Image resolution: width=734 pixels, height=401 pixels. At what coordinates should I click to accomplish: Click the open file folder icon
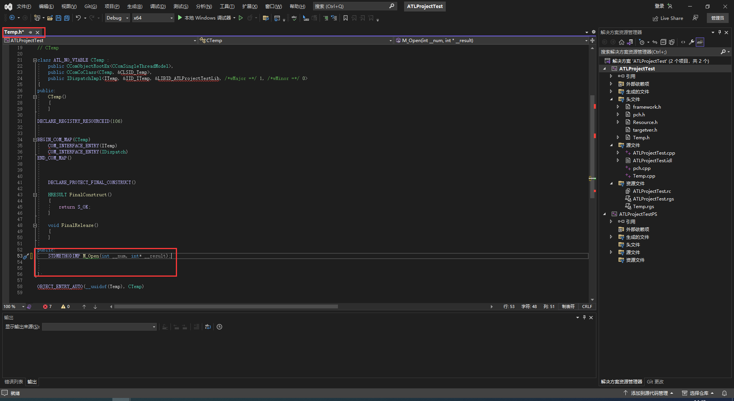coord(50,18)
